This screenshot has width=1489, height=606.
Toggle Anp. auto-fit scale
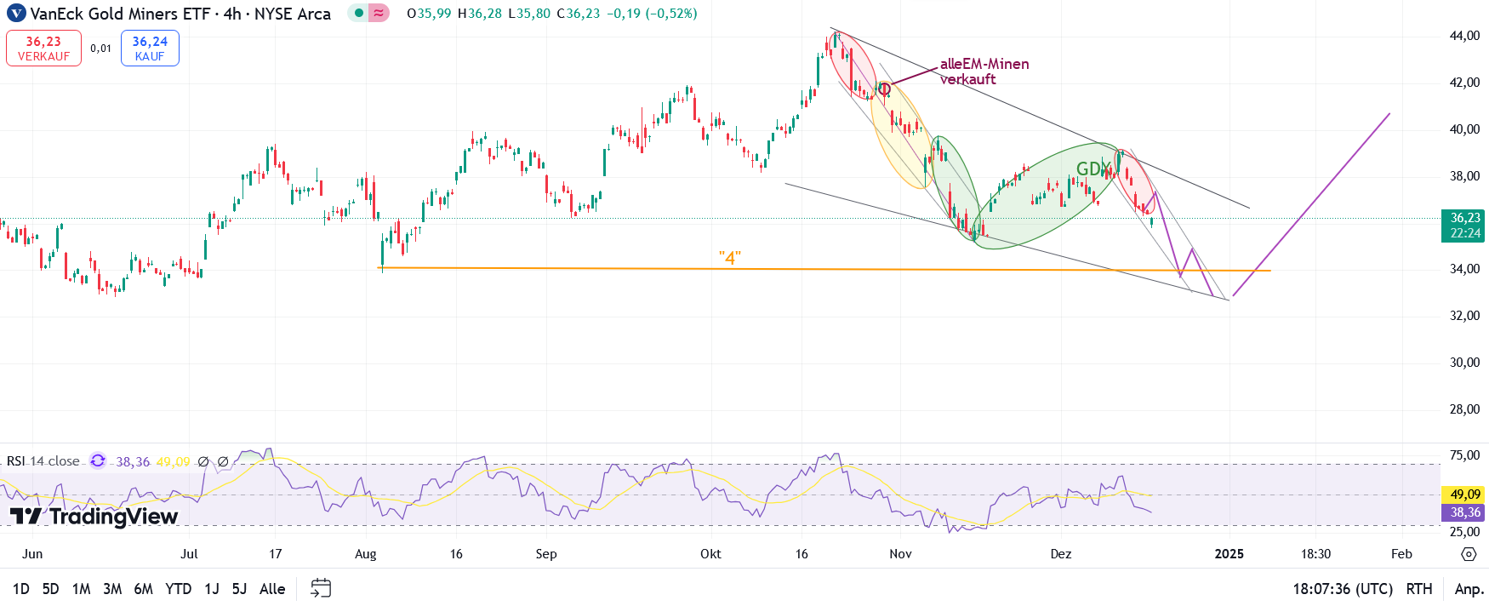coord(1469,589)
